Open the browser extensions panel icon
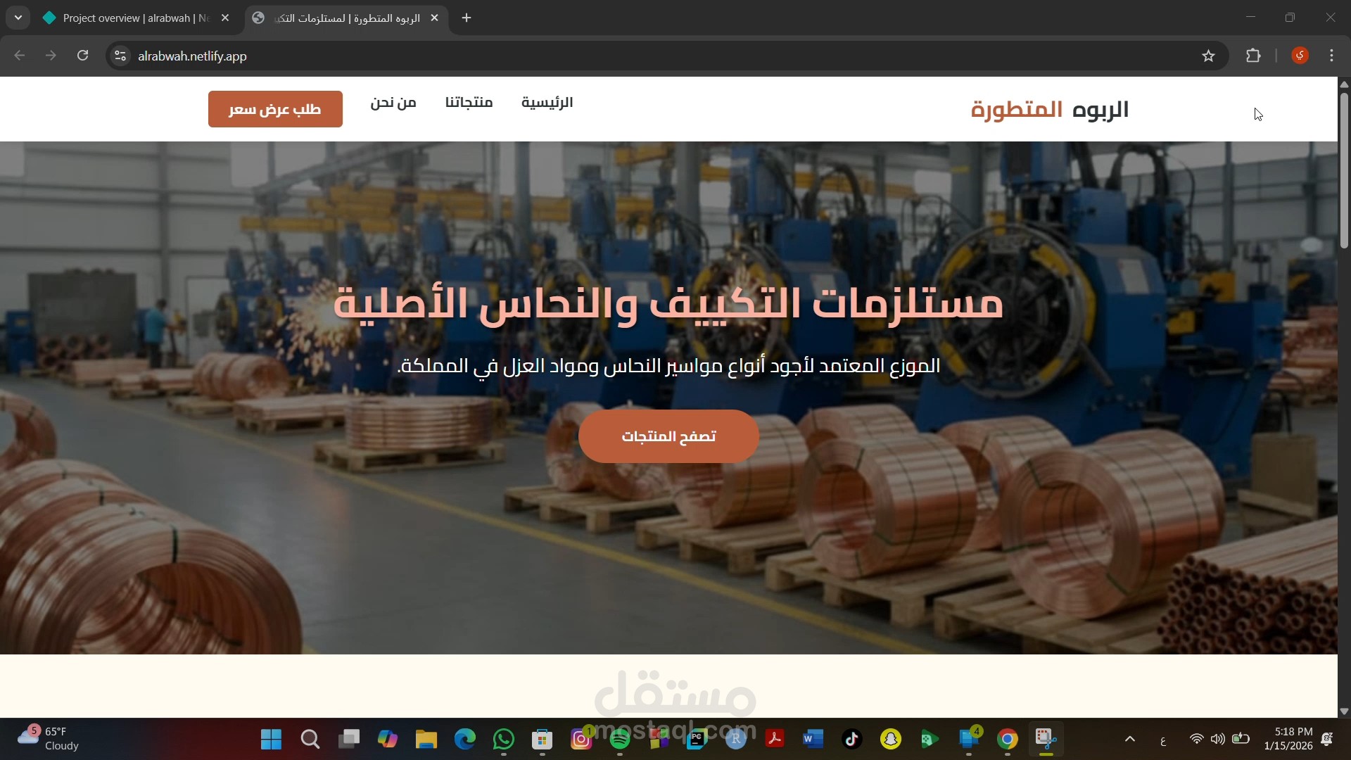 tap(1254, 56)
